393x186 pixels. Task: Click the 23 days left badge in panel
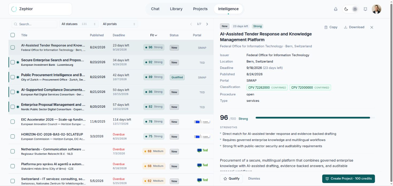pyautogui.click(x=240, y=26)
